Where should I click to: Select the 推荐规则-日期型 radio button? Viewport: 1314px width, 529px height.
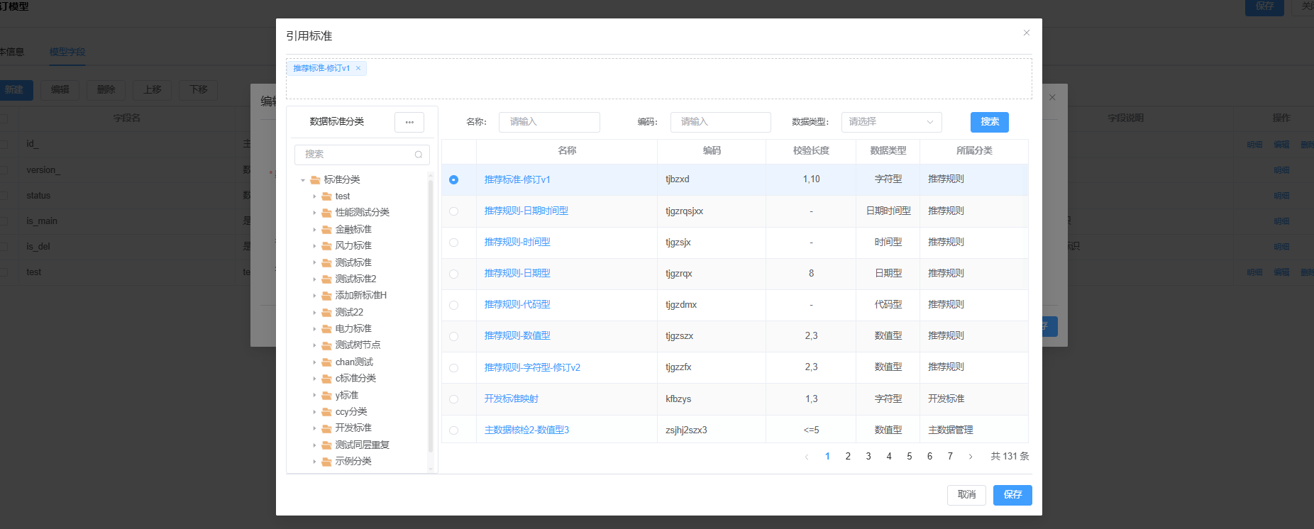point(453,274)
